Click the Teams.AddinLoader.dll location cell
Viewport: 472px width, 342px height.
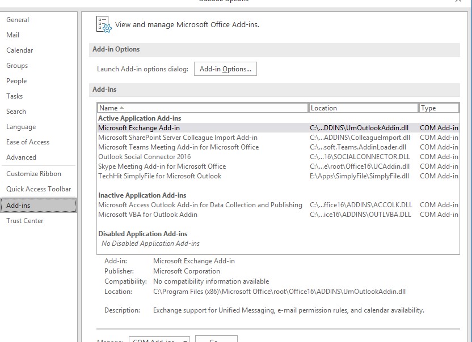click(357, 147)
